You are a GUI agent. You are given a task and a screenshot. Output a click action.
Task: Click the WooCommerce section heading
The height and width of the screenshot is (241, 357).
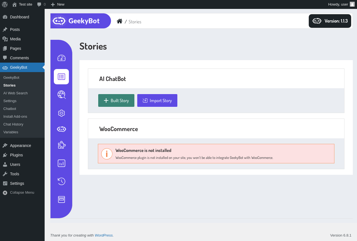pos(119,129)
